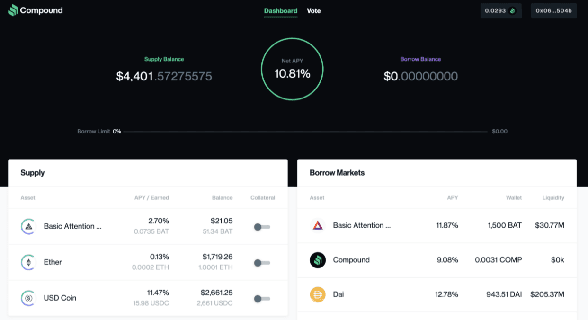Screen dimensions: 588x320
Task: Toggle collateral for Basic Attention Token
Action: click(262, 227)
